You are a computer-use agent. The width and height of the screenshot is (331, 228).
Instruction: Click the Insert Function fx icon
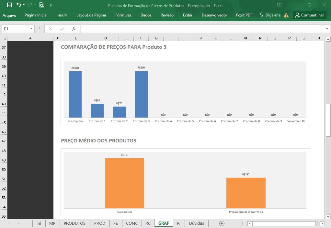[x=74, y=29]
